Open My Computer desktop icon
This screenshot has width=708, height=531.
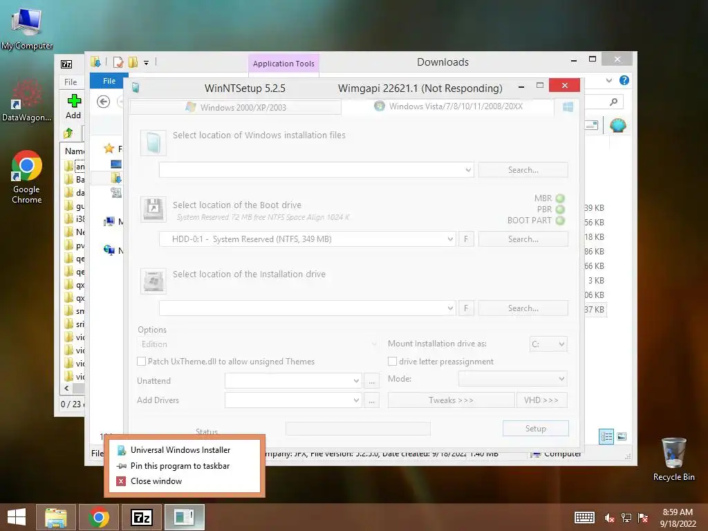click(27, 28)
